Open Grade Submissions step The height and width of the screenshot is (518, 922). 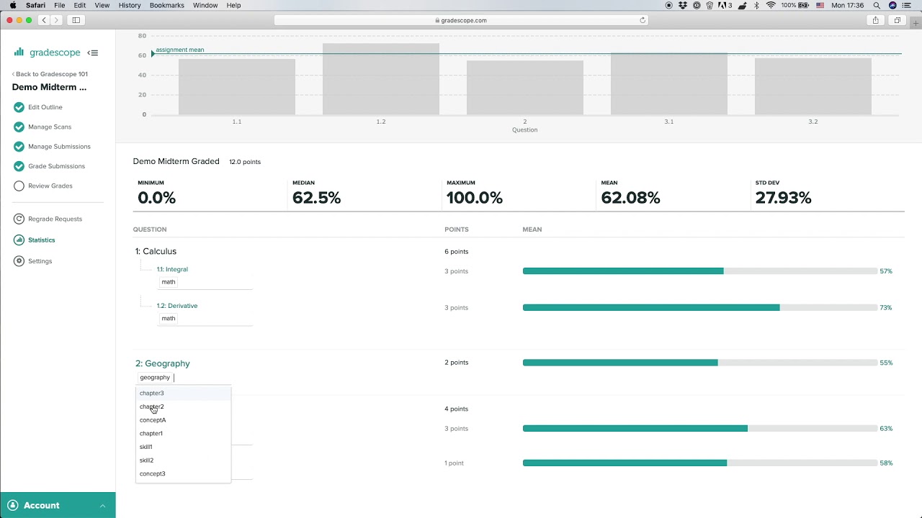click(x=56, y=166)
